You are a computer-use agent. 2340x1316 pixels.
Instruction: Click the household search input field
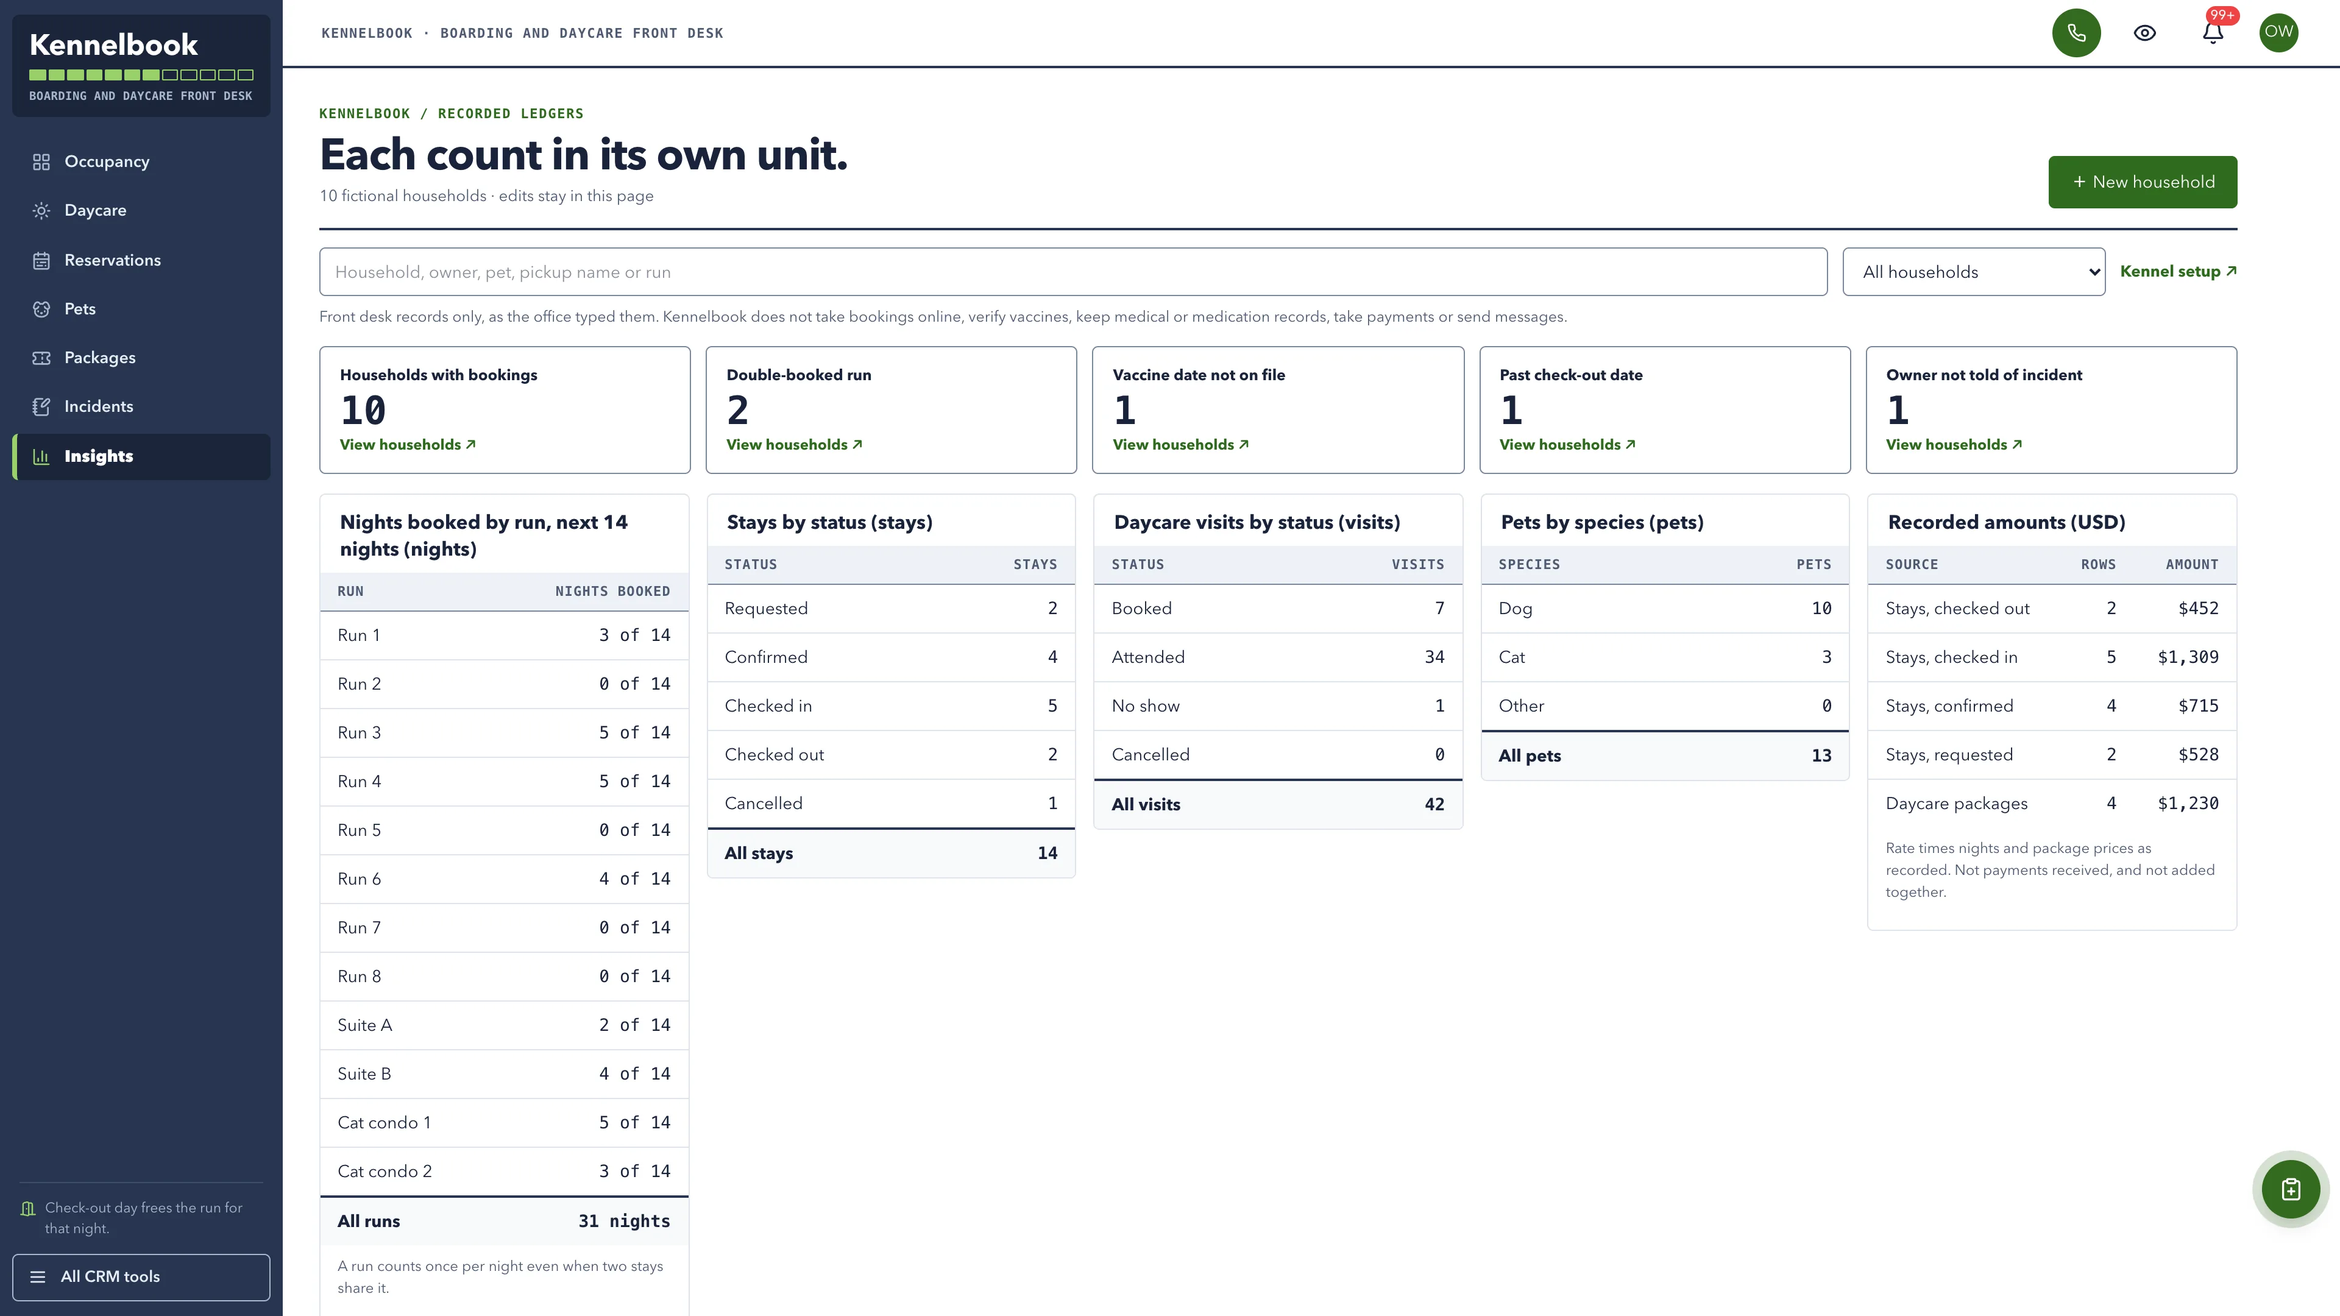1072,272
